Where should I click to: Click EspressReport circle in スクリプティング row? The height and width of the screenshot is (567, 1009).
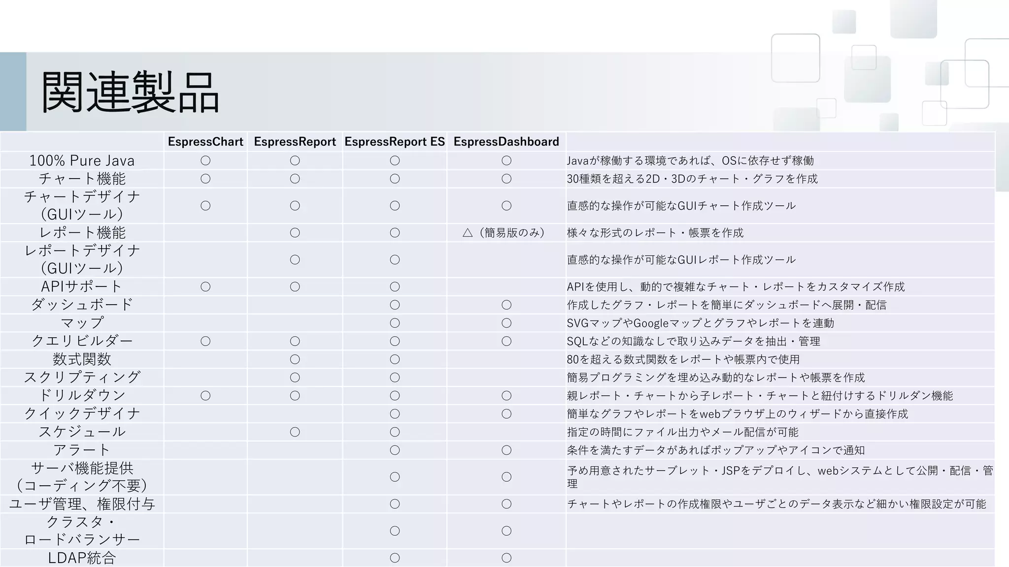[x=295, y=378]
